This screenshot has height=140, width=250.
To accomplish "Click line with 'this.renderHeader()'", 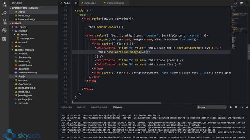I will (x=104, y=27).
